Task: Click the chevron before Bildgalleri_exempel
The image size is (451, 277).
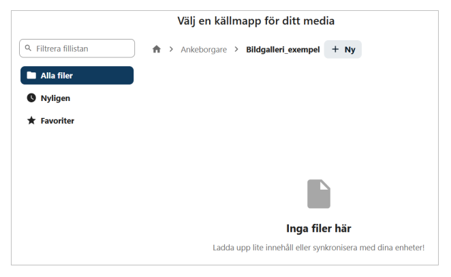Action: click(x=236, y=49)
